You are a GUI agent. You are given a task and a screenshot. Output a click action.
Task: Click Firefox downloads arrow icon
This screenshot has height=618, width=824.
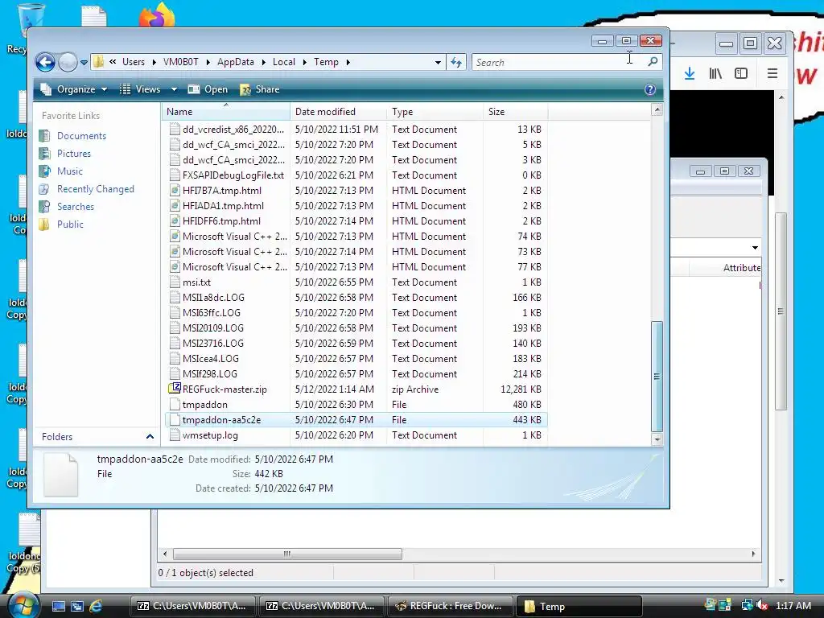point(690,73)
